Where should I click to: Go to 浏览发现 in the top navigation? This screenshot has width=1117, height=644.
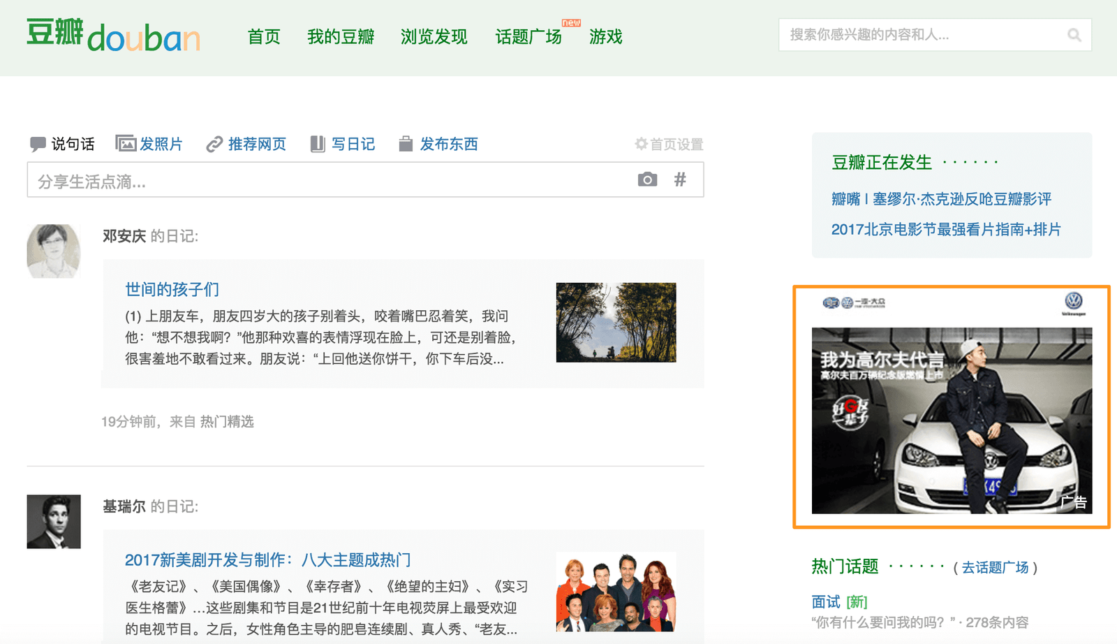point(434,37)
